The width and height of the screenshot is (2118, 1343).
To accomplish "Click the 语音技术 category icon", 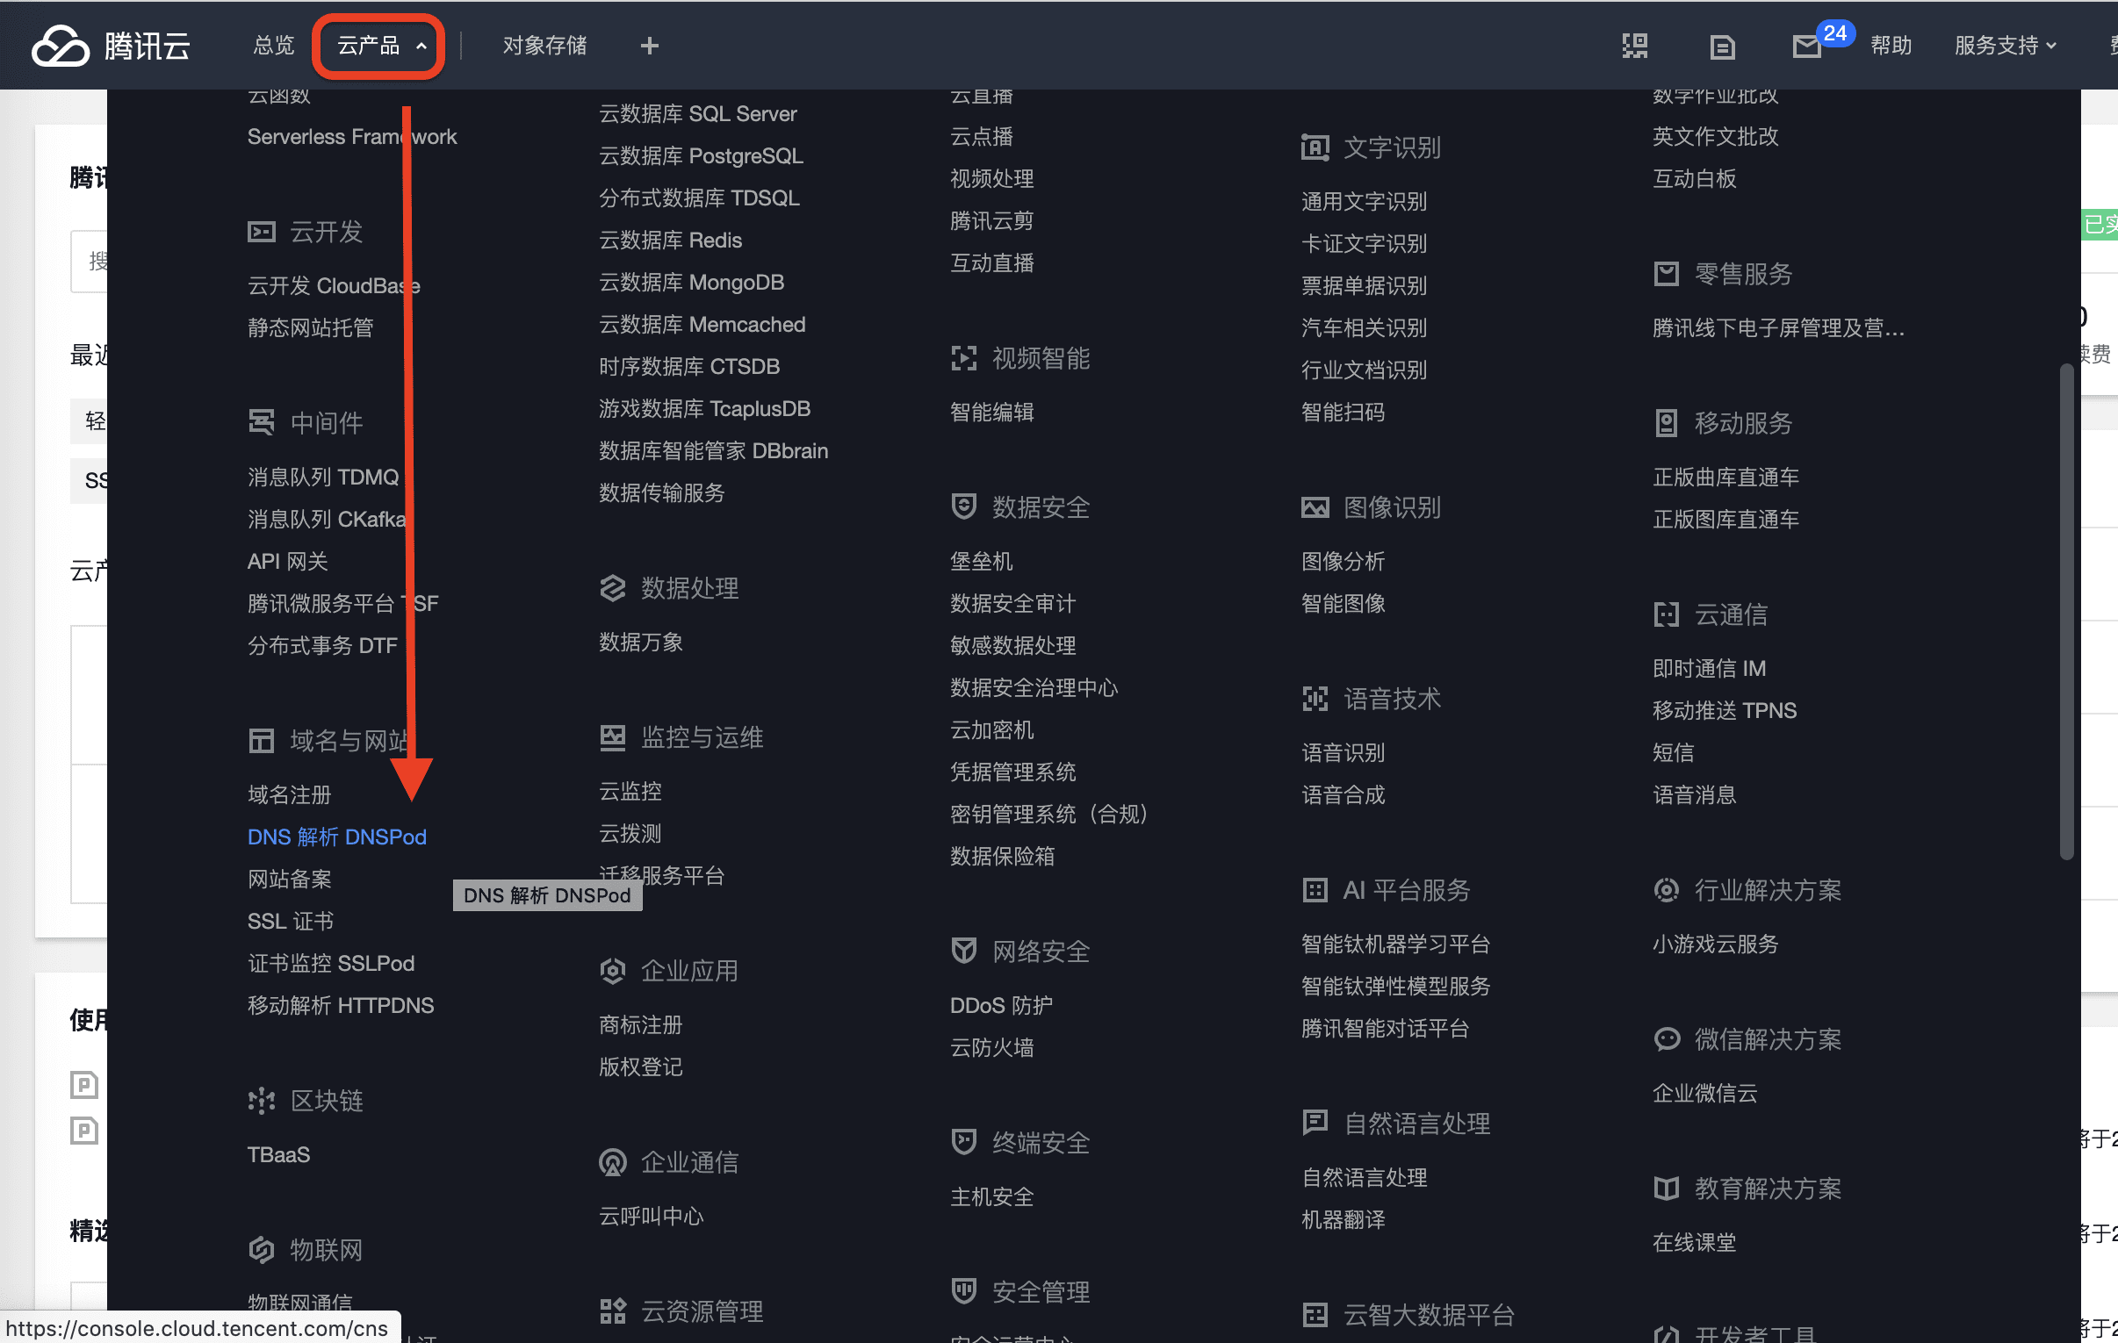I will [1315, 700].
